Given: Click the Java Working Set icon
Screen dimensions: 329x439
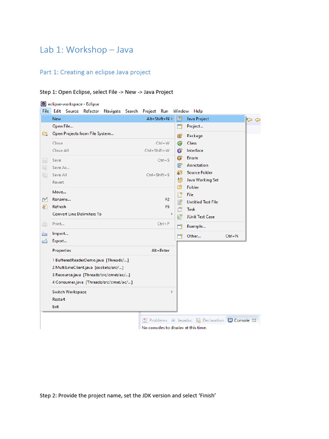Looking at the screenshot, I should coord(180,180).
